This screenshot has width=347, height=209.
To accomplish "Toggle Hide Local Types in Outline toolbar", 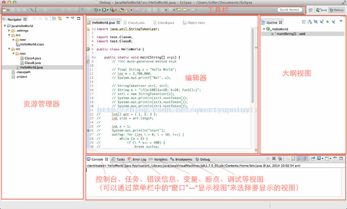I will 334,22.
